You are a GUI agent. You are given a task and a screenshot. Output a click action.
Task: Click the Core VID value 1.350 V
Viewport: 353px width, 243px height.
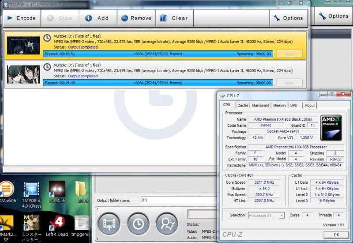[306, 137]
